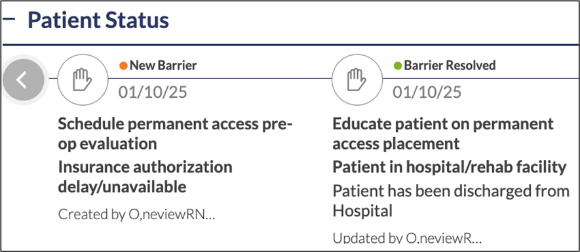This screenshot has width=580, height=252.
Task: Click the previous arrow on the timeline
Action: point(24,79)
